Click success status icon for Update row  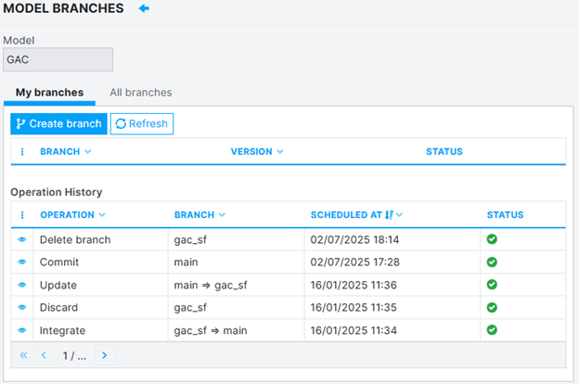point(492,285)
